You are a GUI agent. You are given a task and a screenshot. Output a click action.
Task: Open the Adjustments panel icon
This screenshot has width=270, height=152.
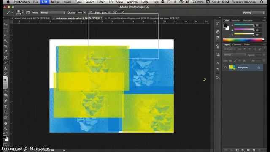[218, 32]
